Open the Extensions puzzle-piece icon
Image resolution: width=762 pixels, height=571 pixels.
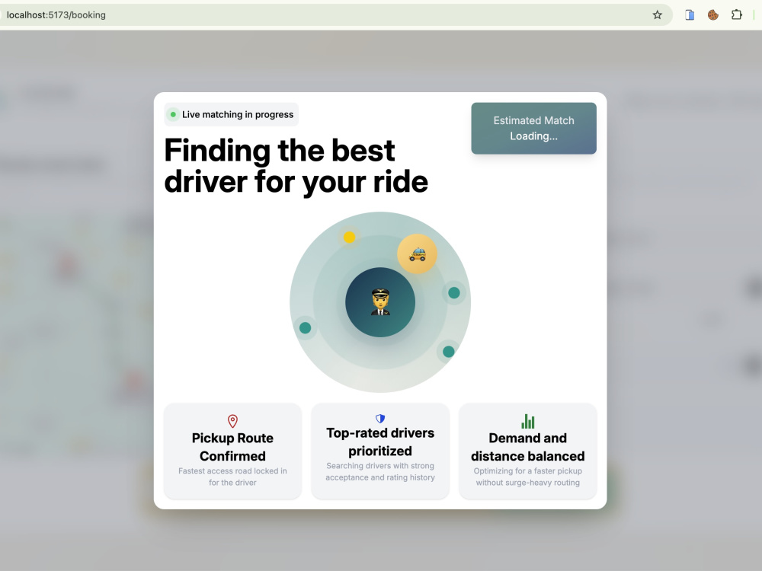click(x=736, y=15)
